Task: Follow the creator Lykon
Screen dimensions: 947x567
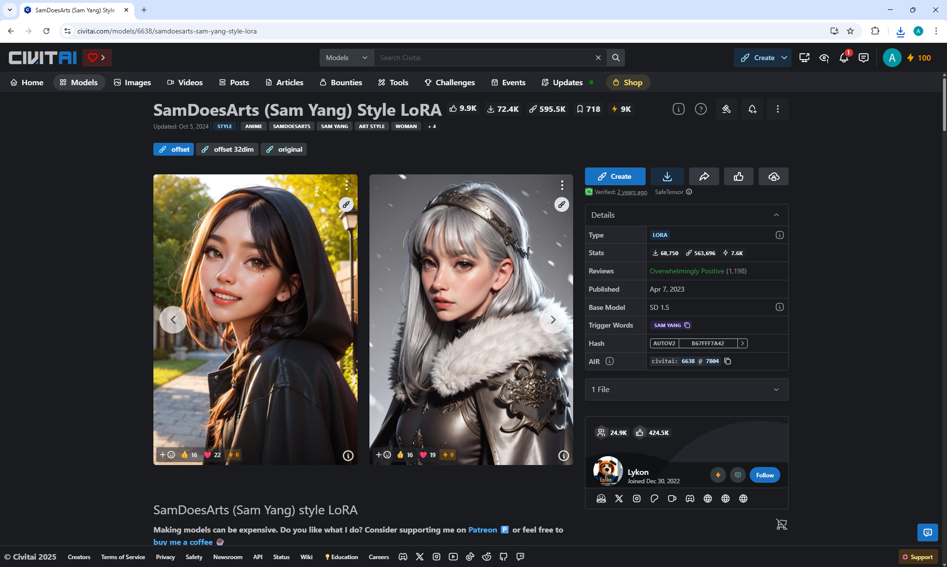Action: [765, 475]
